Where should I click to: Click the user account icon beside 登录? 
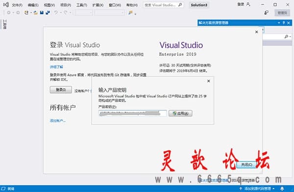(248, 4)
